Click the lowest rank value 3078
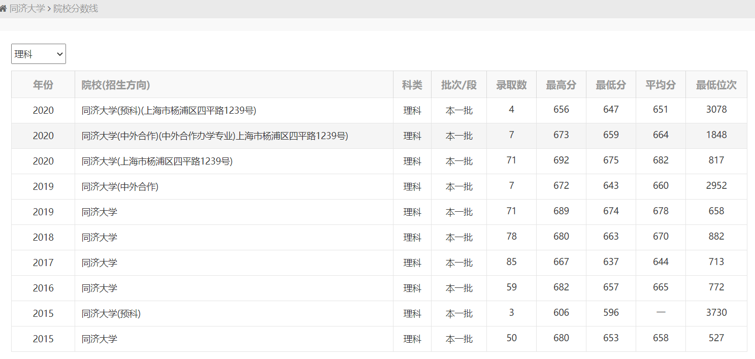This screenshot has height=359, width=755. pyautogui.click(x=716, y=109)
